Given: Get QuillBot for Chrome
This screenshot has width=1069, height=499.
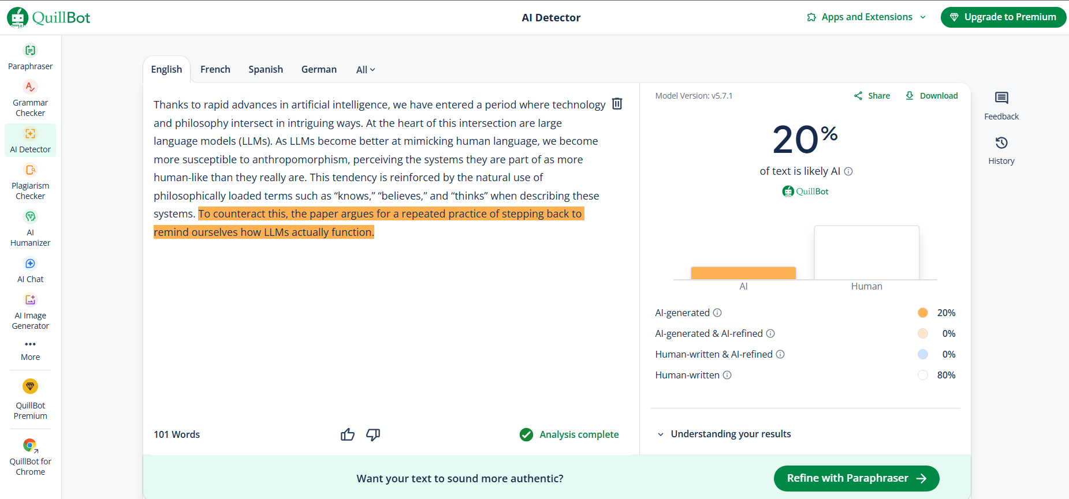Looking at the screenshot, I should point(30,456).
